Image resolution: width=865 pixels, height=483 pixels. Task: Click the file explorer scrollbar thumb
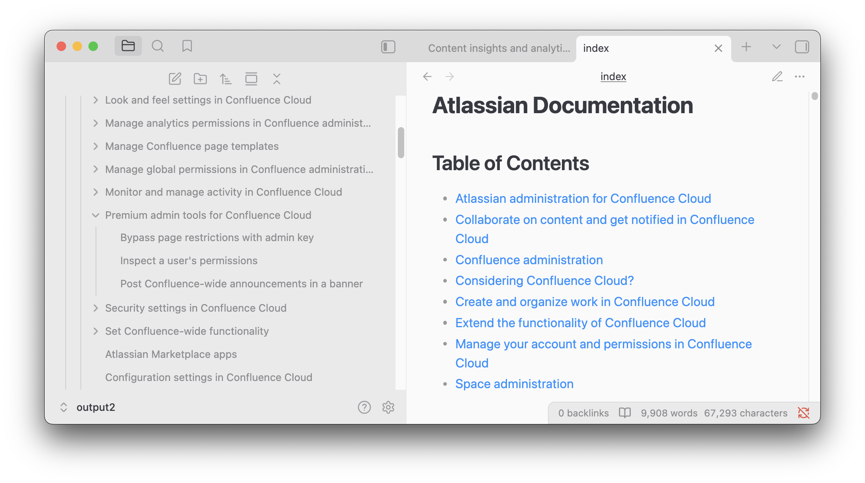pyautogui.click(x=401, y=142)
